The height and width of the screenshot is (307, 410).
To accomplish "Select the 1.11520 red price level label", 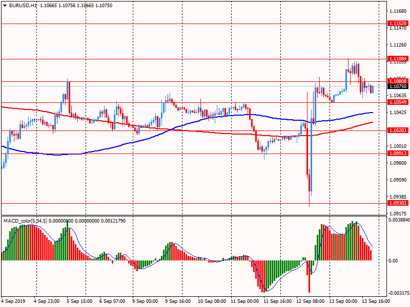I will [398, 24].
